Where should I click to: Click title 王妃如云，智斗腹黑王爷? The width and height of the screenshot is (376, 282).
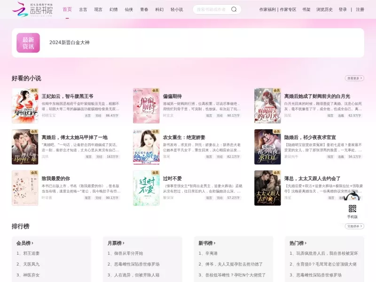[x=67, y=96]
